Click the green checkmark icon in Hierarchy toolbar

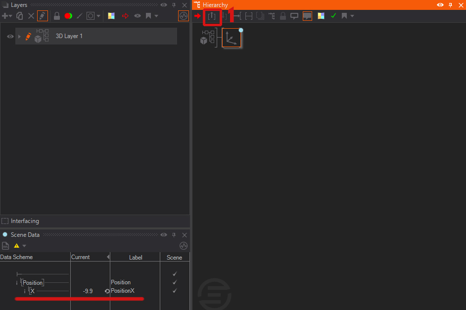pos(333,16)
